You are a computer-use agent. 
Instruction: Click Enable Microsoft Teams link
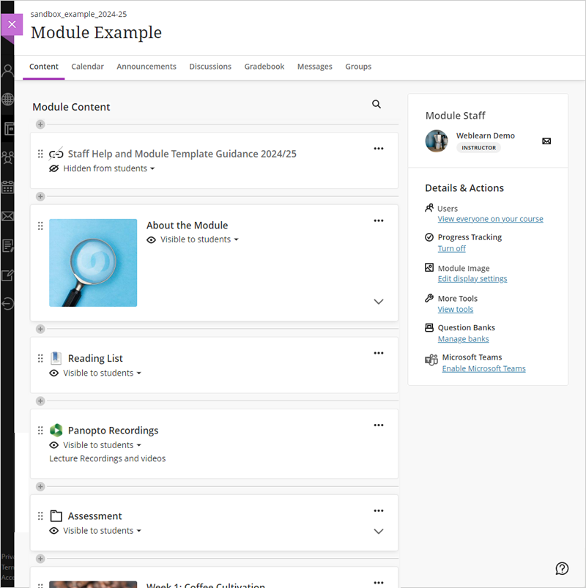(x=483, y=368)
